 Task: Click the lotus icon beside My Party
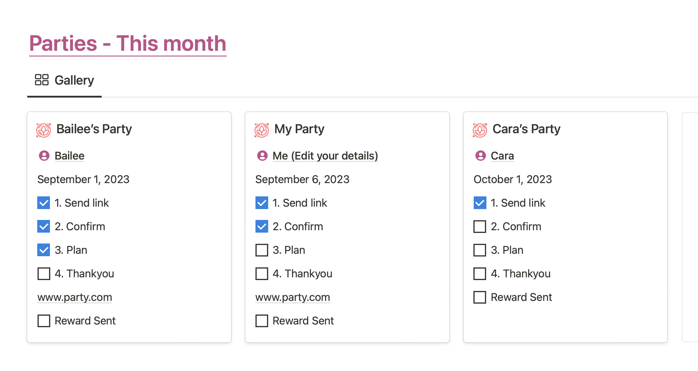262,130
